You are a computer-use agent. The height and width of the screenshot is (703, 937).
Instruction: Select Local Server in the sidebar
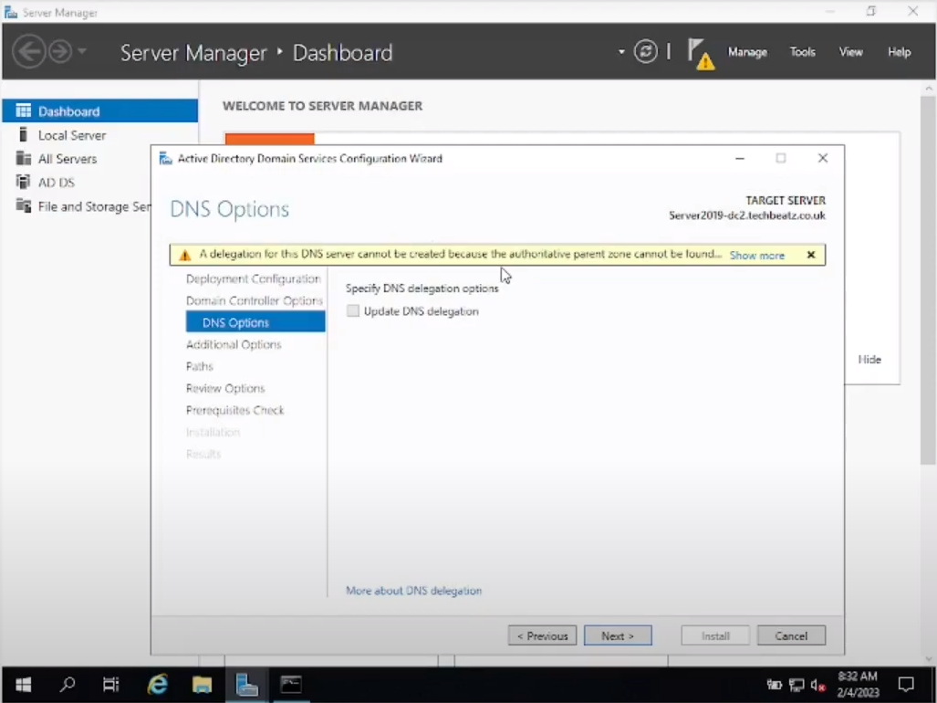[x=69, y=134]
